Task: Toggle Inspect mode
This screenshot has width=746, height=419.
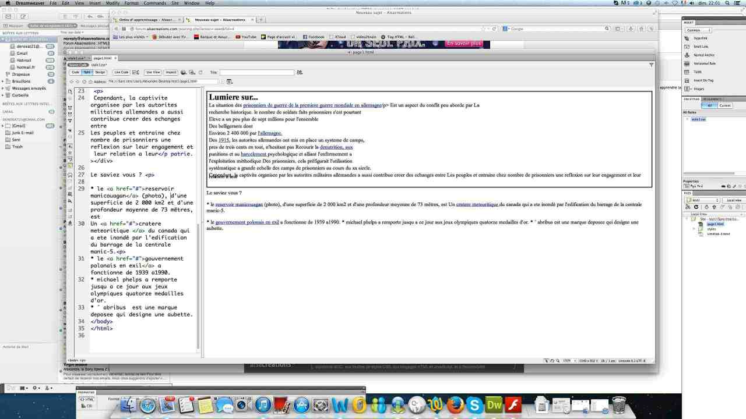Action: point(171,72)
